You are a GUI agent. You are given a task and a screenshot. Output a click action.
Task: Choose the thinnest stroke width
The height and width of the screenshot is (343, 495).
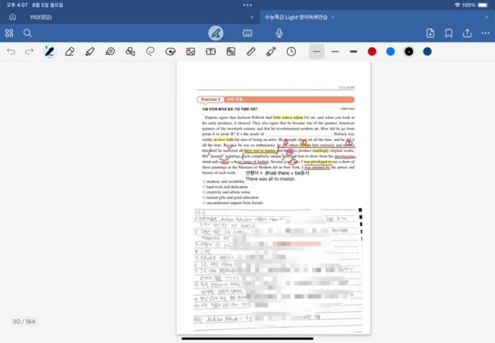click(316, 51)
